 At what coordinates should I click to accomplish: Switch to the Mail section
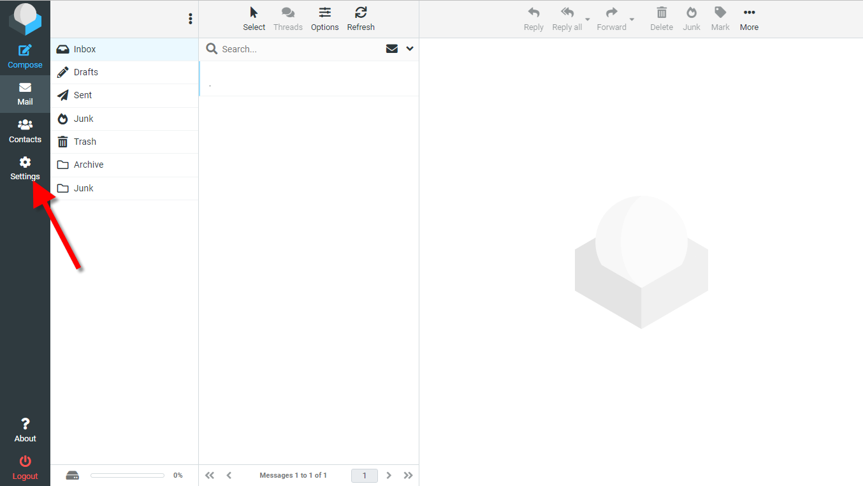tap(25, 94)
